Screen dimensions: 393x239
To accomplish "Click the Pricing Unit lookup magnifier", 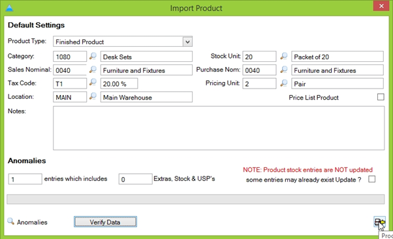I will pos(284,83).
